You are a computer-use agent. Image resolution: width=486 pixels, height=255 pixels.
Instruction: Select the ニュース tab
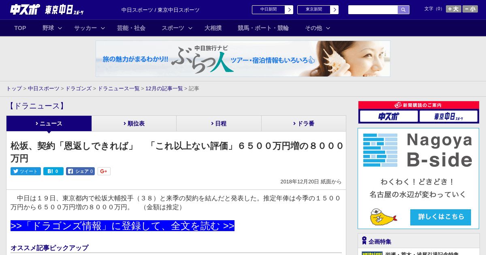pos(49,123)
